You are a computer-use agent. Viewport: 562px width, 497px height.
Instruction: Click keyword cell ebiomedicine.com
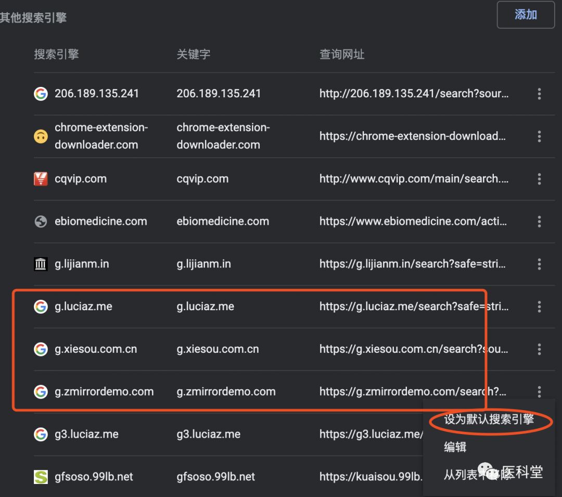point(223,221)
